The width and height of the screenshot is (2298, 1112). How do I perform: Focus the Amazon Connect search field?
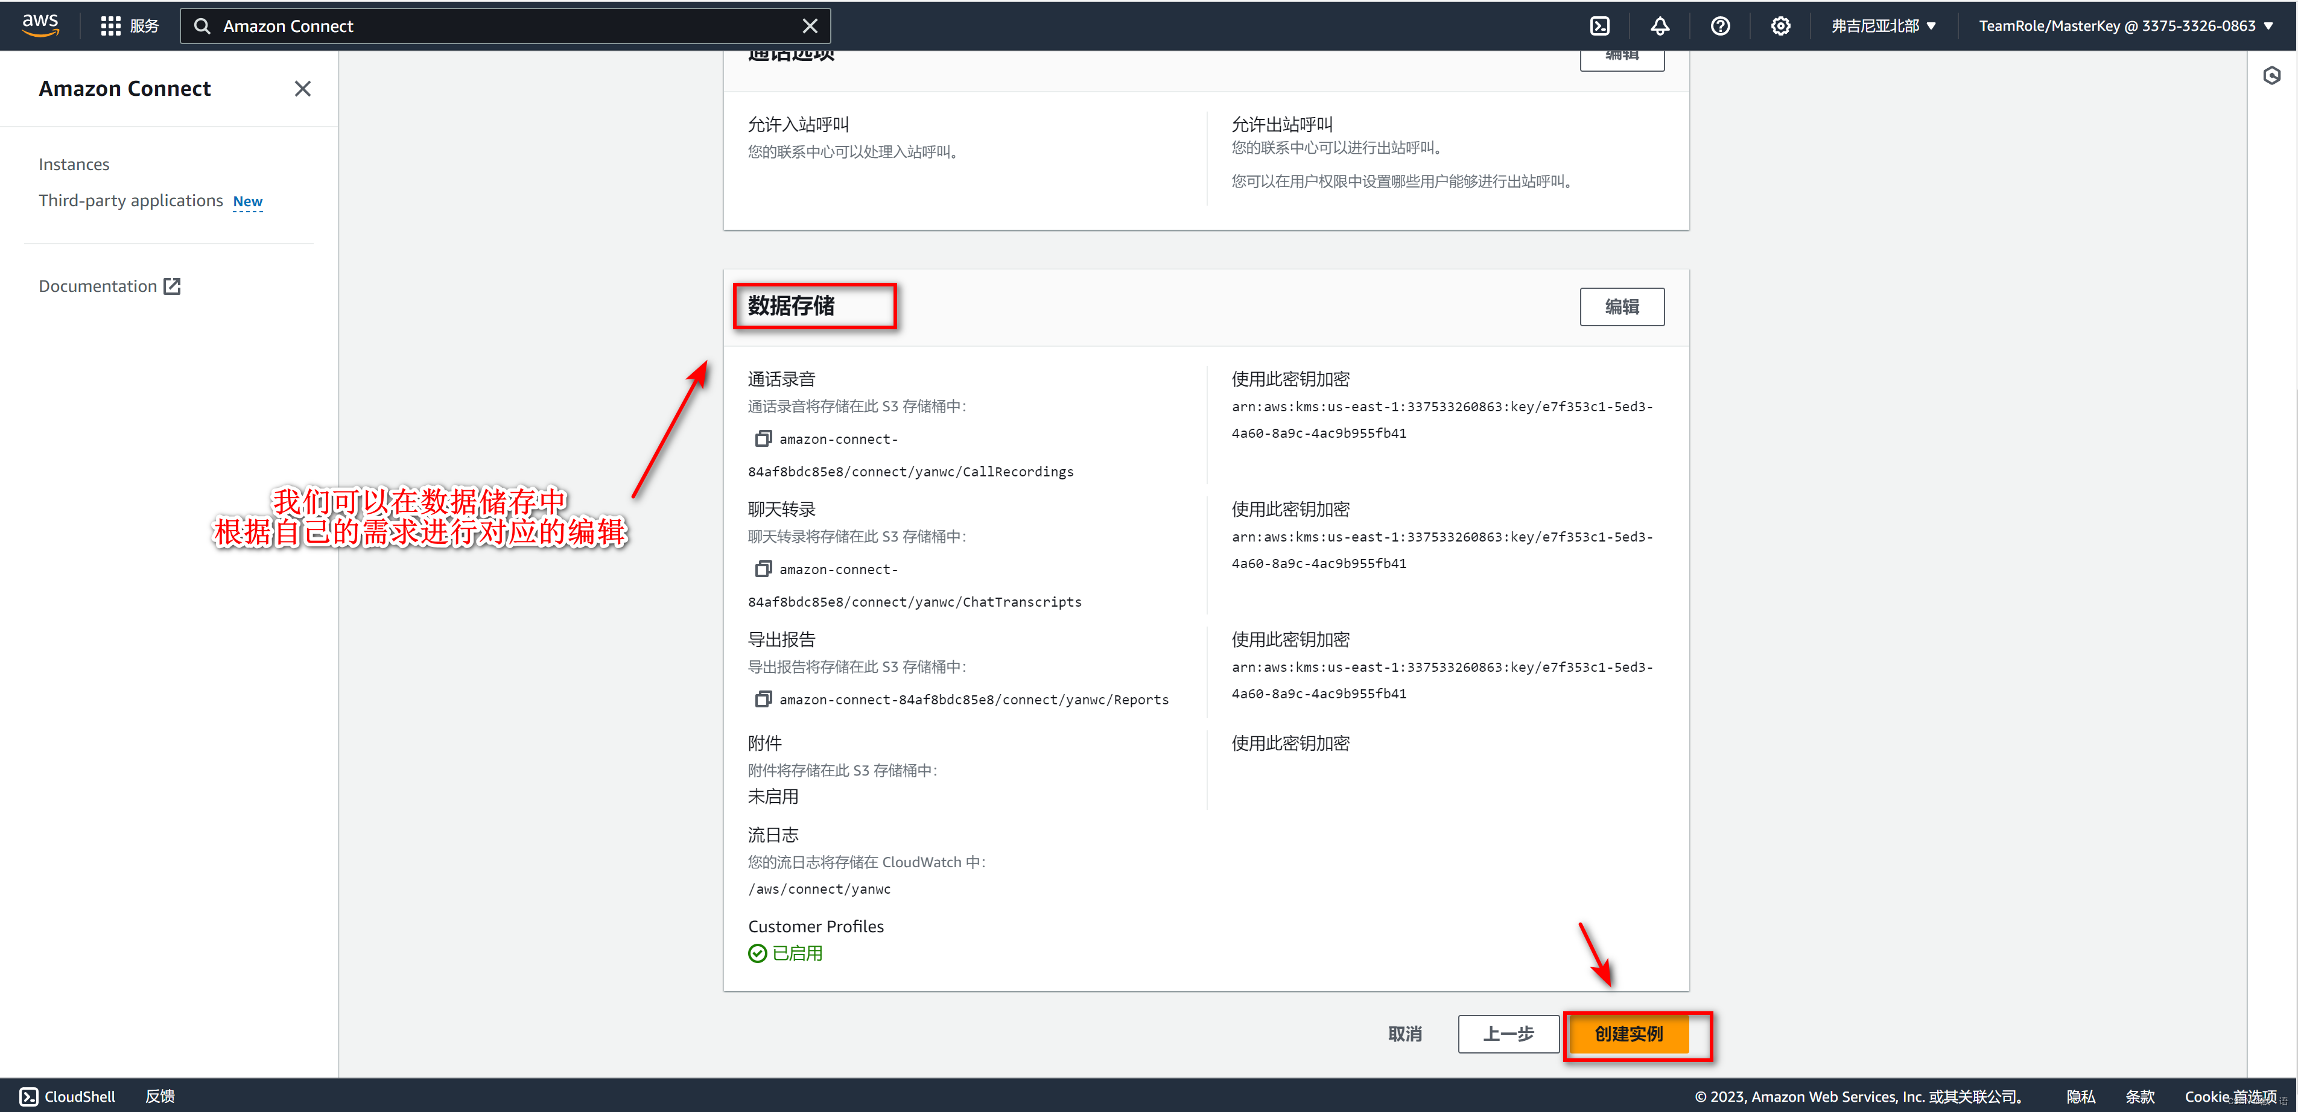point(504,26)
